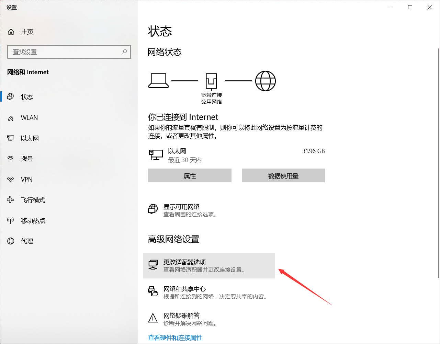Click the 网络和 Internet sidebar heading
440x344 pixels.
click(28, 72)
